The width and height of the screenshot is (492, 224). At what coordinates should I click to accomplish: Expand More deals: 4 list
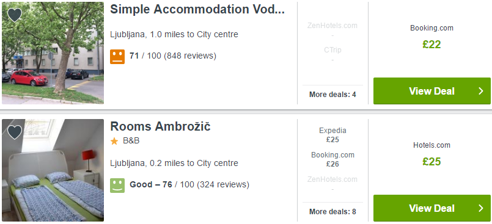[x=332, y=95]
